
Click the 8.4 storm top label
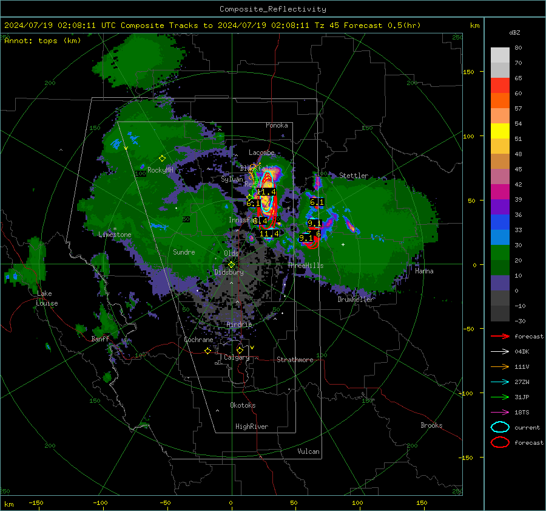(260, 221)
